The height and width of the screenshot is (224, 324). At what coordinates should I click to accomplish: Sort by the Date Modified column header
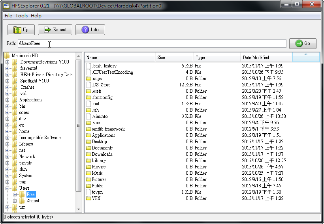pyautogui.click(x=267, y=58)
